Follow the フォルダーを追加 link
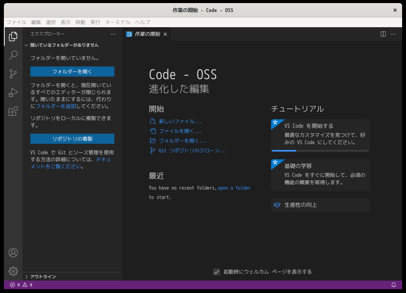The image size is (406, 293). click(56, 106)
